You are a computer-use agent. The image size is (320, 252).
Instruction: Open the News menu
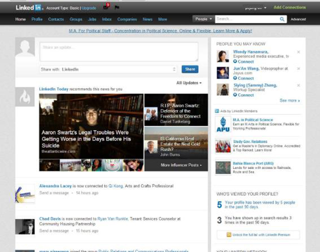pyautogui.click(x=147, y=19)
